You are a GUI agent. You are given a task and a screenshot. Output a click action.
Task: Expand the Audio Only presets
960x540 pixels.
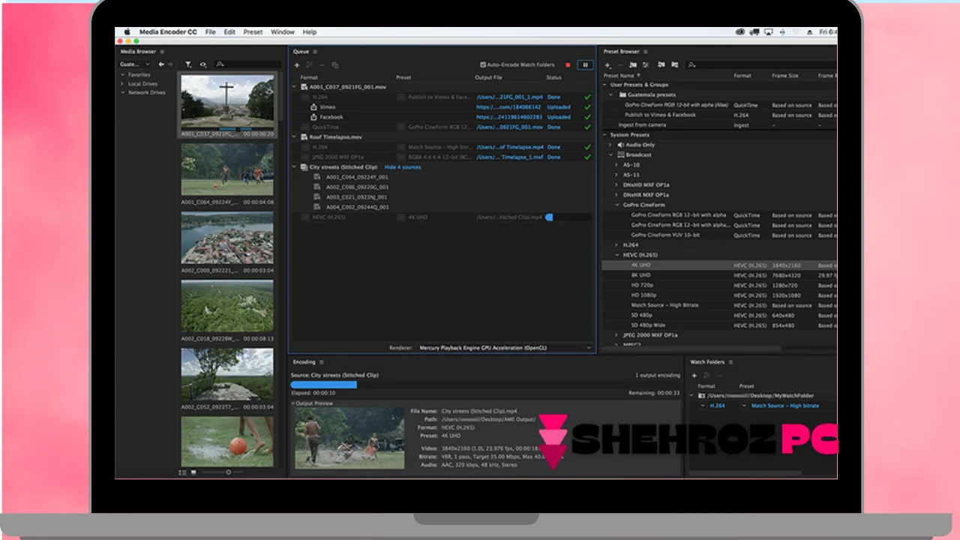coord(611,145)
